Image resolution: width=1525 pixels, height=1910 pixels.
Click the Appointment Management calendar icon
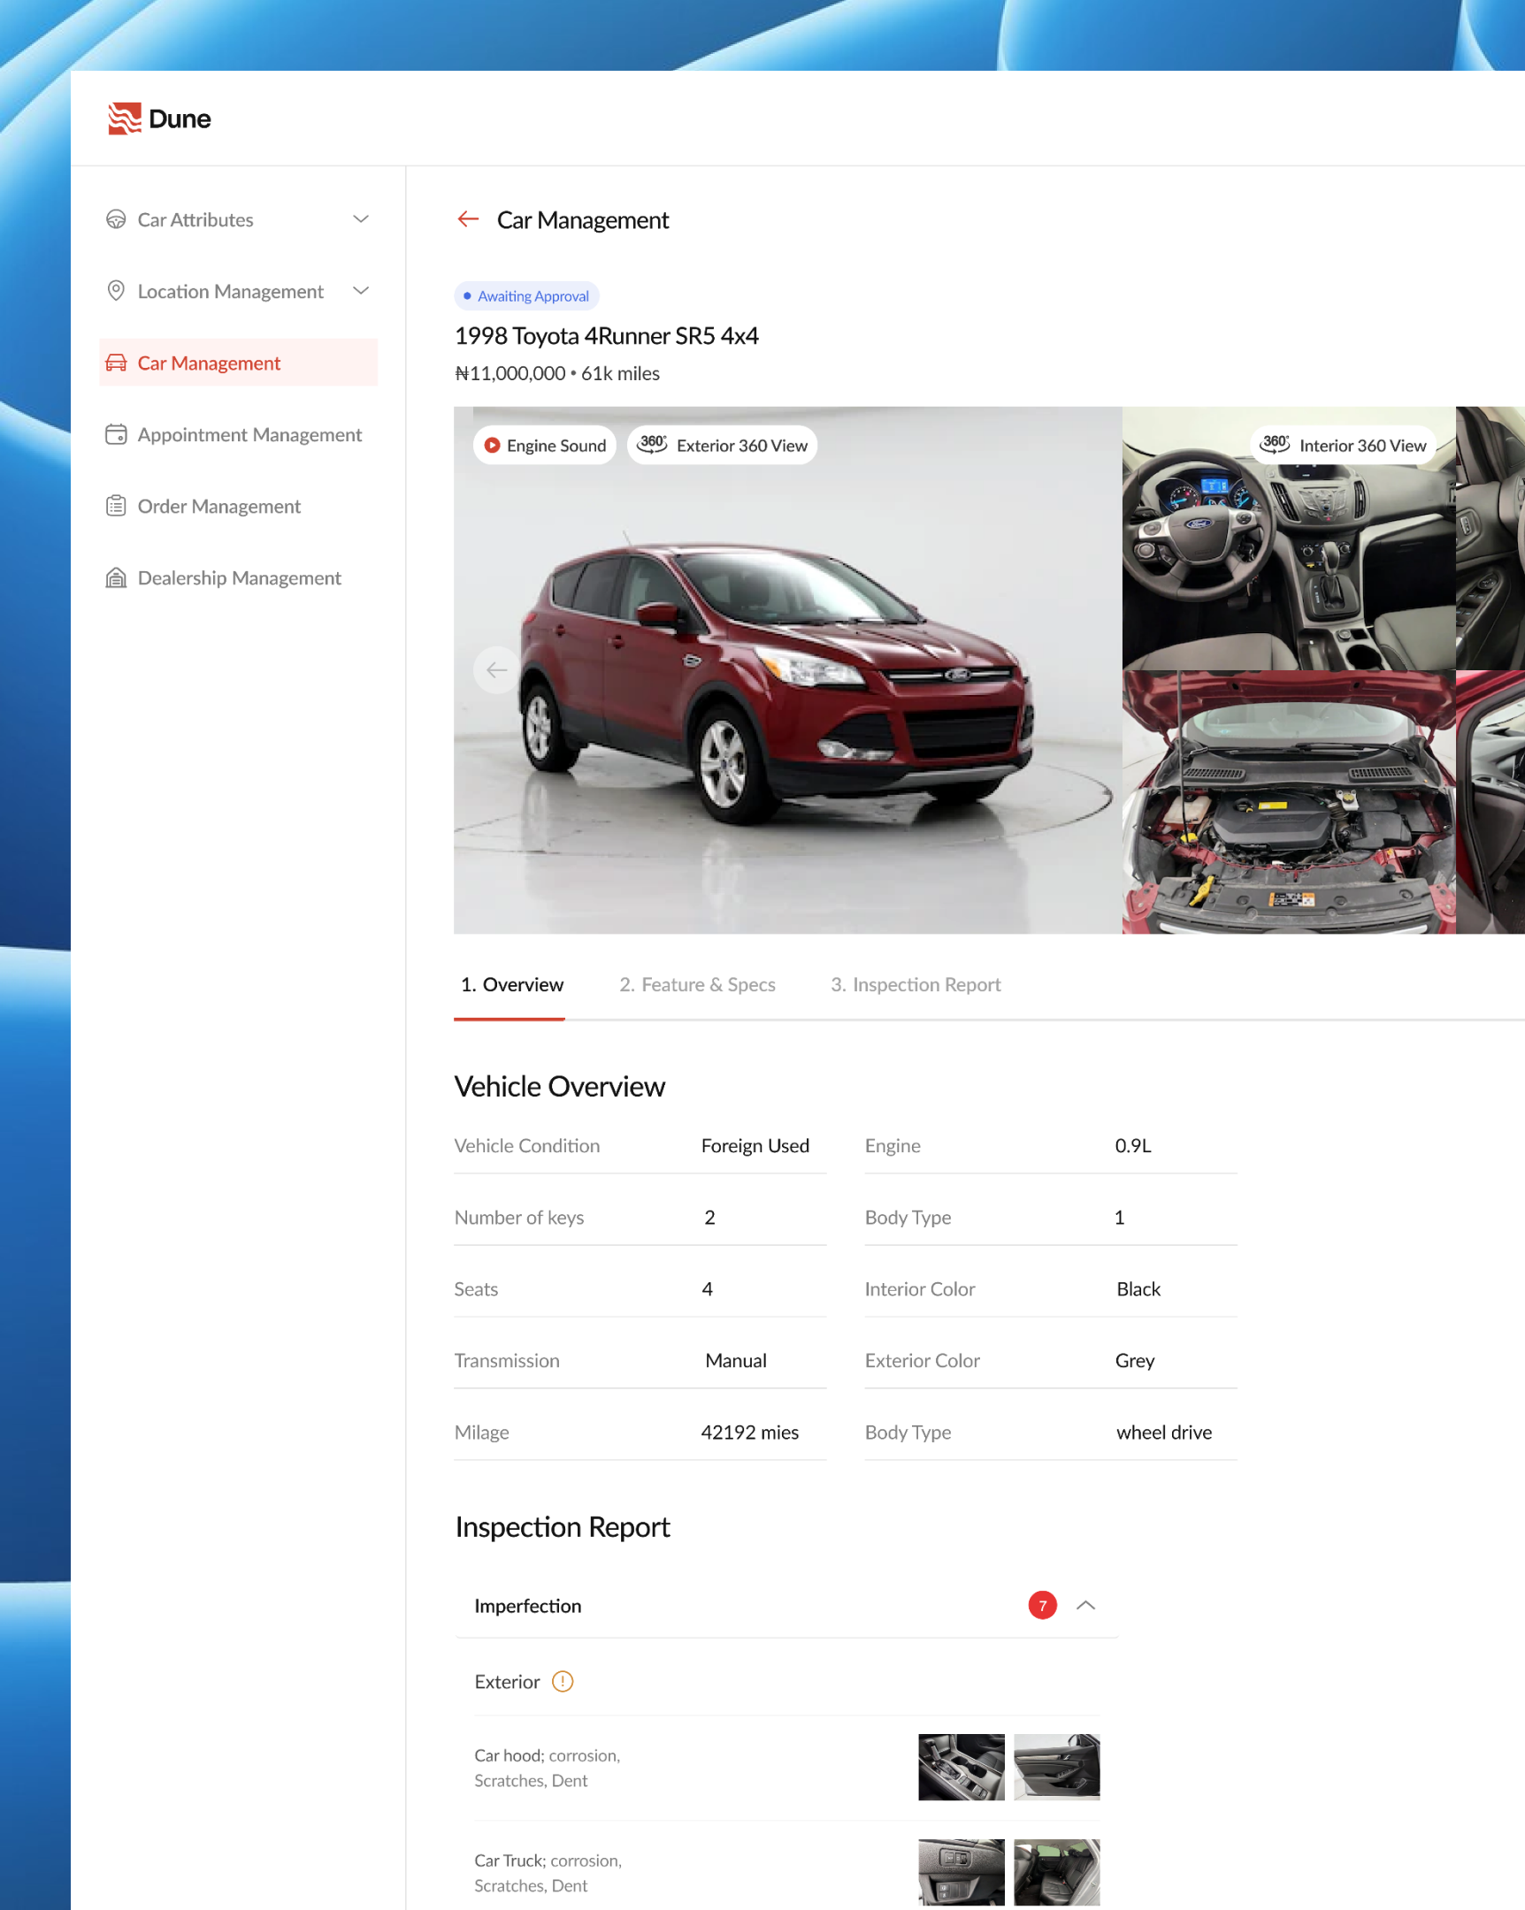point(116,434)
